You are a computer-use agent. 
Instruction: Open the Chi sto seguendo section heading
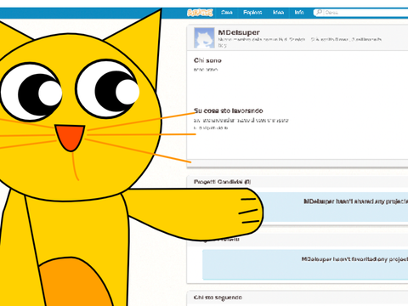(218, 297)
